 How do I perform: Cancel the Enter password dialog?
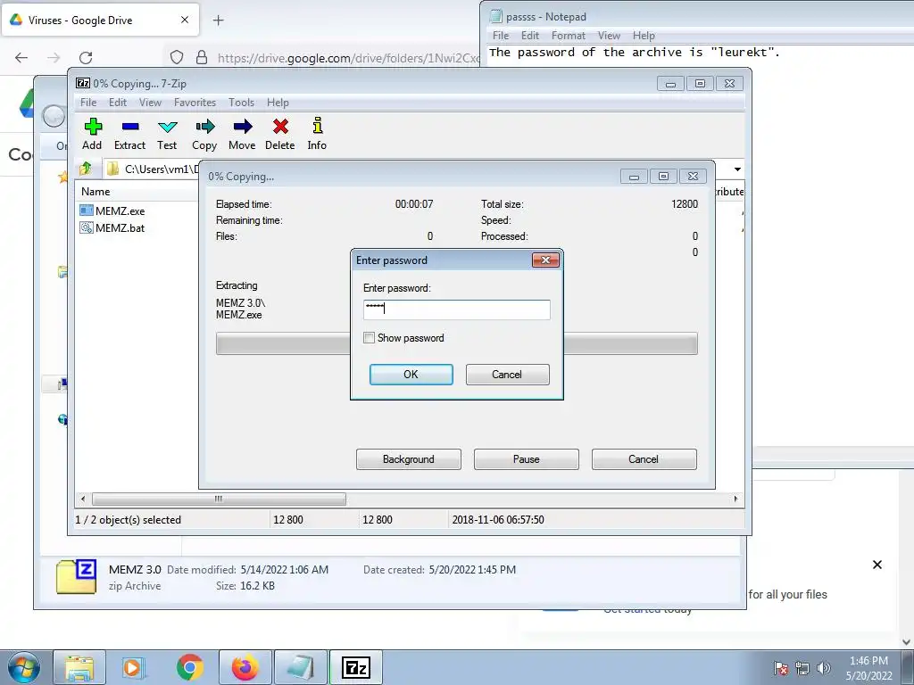507,375
